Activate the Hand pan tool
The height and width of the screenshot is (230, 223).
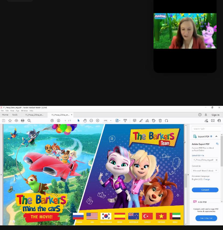point(85,121)
